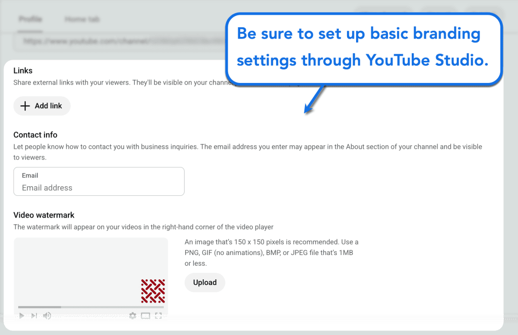518x335 pixels.
Task: Click the Links section heading
Action: [x=23, y=71]
